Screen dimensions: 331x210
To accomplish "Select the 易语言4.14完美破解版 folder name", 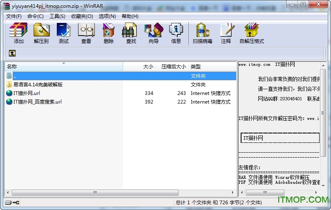I will click(38, 85).
